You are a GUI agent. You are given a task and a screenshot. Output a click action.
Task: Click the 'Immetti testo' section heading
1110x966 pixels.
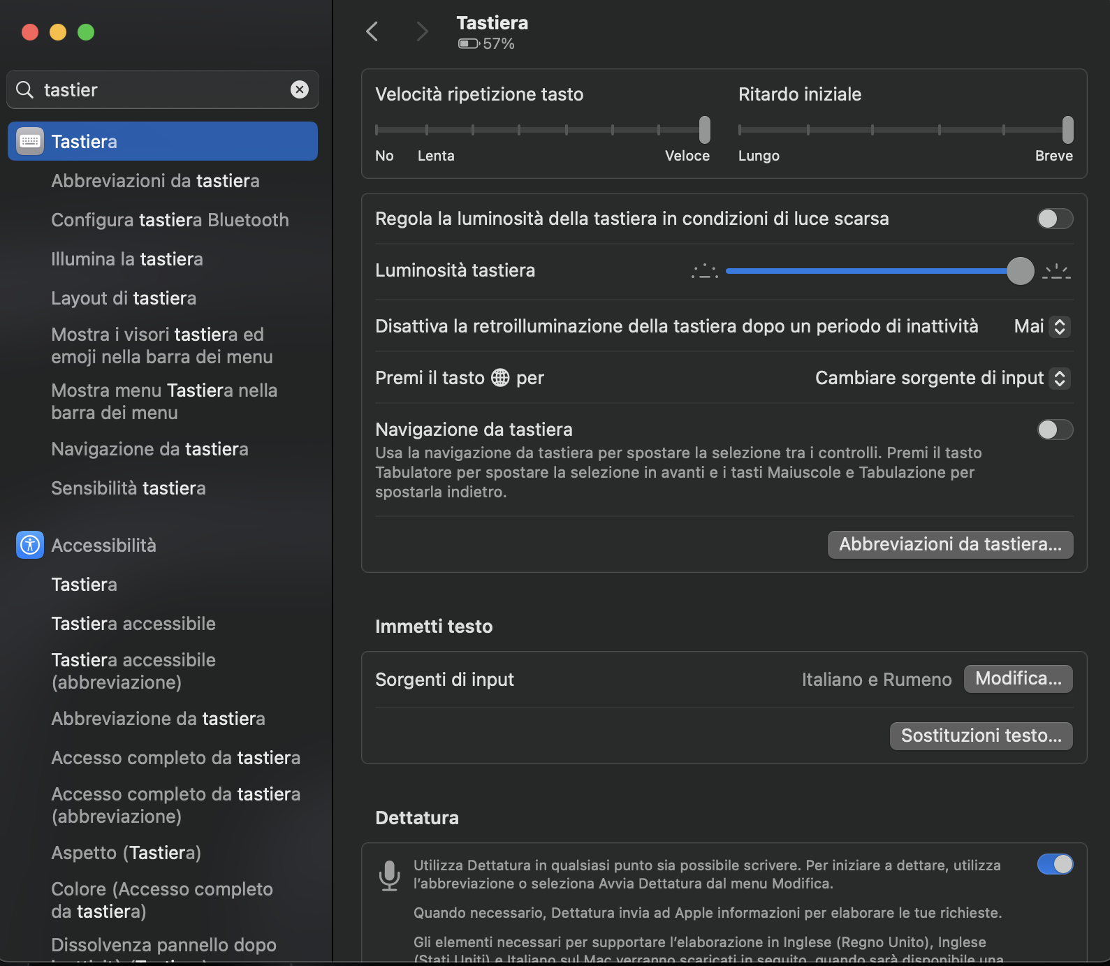point(434,627)
